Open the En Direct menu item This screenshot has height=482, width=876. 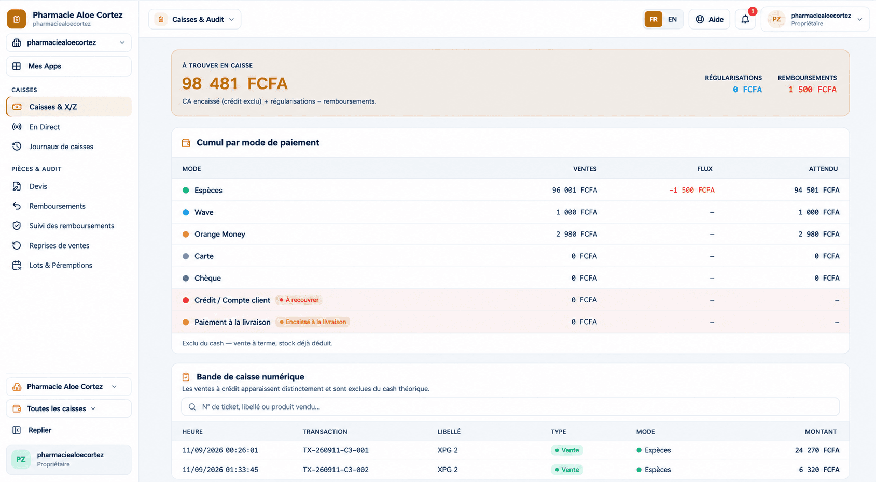click(68, 127)
